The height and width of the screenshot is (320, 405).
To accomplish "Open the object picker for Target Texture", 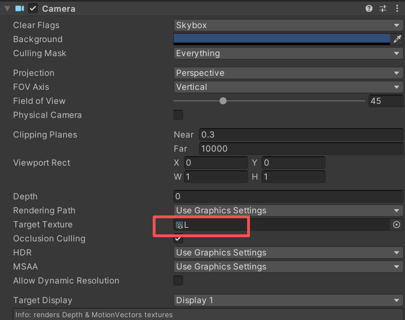I will (396, 225).
